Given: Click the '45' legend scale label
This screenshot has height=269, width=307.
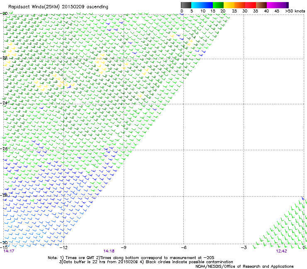Looking at the screenshot, I should point(277,11).
